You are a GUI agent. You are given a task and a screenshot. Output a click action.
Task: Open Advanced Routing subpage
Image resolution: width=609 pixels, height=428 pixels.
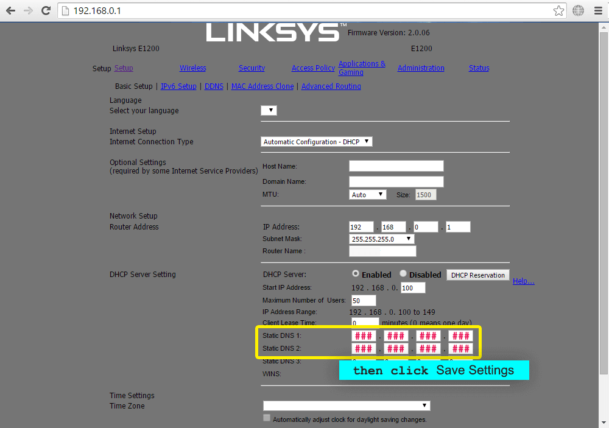(331, 86)
